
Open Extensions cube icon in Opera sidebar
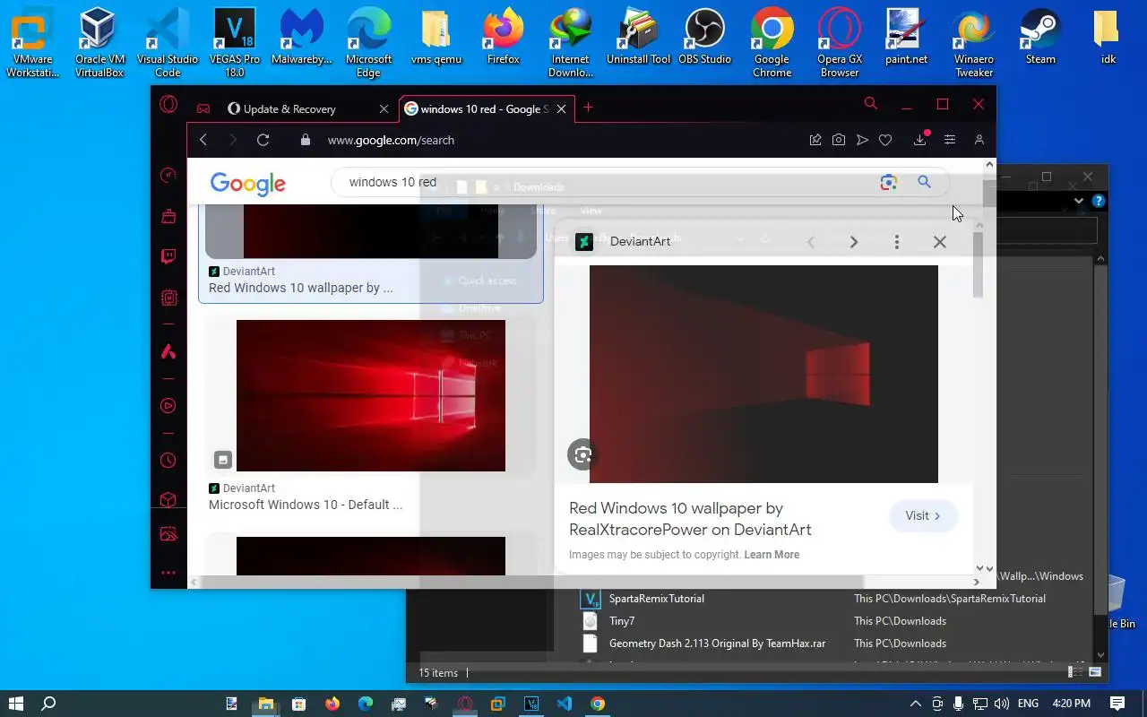[x=168, y=500]
